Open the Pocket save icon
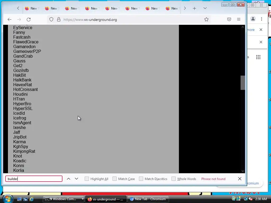The height and width of the screenshot is (203, 271). 229,19
